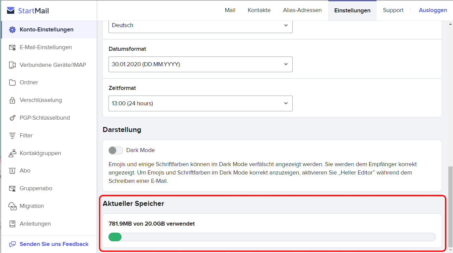Click the Ordner folder icon
Screen dimensions: 453x253
pyautogui.click(x=12, y=83)
